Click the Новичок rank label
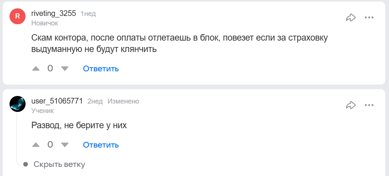The image size is (389, 176). click(x=45, y=23)
